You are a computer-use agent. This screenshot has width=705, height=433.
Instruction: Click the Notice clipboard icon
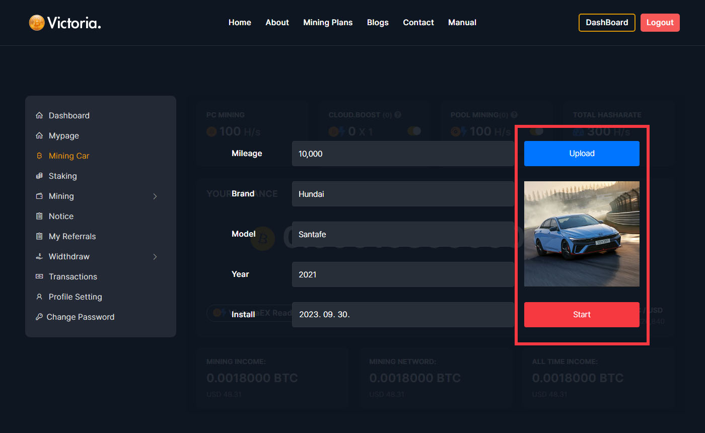(x=39, y=216)
